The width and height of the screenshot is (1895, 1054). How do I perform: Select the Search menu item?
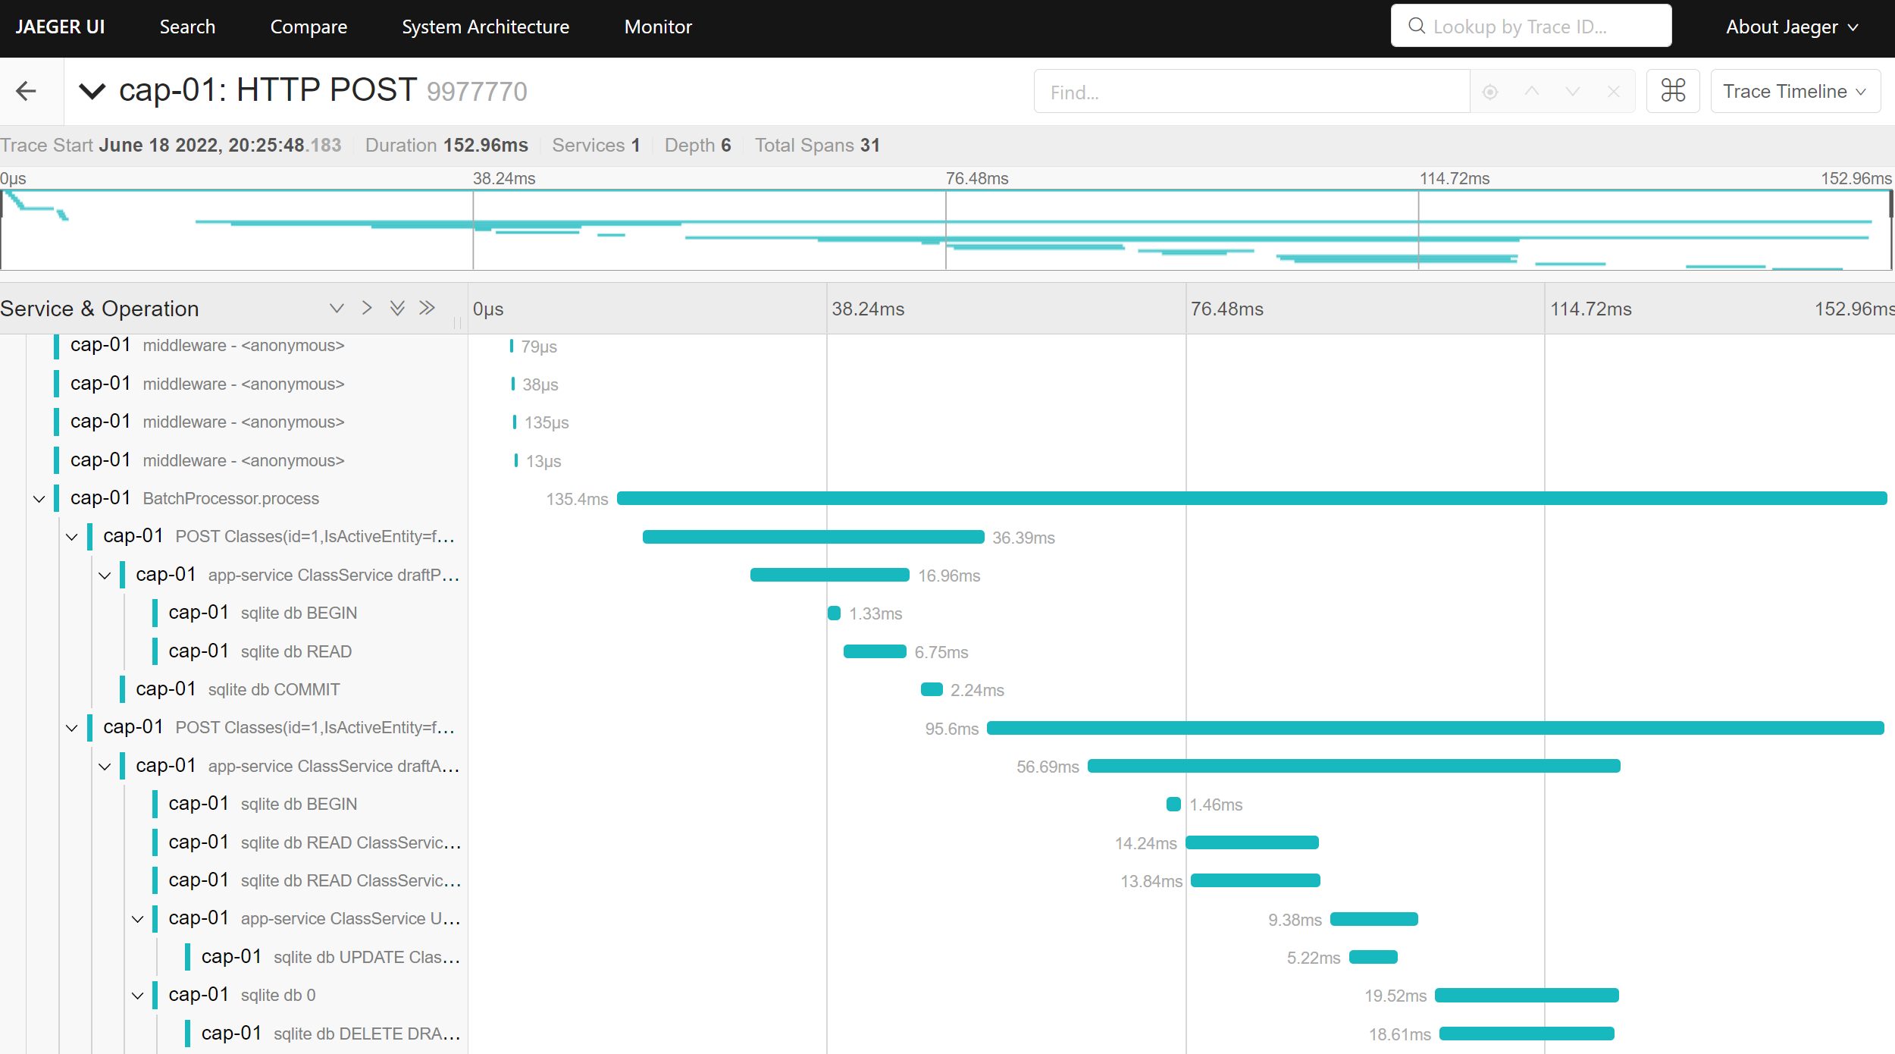(186, 27)
